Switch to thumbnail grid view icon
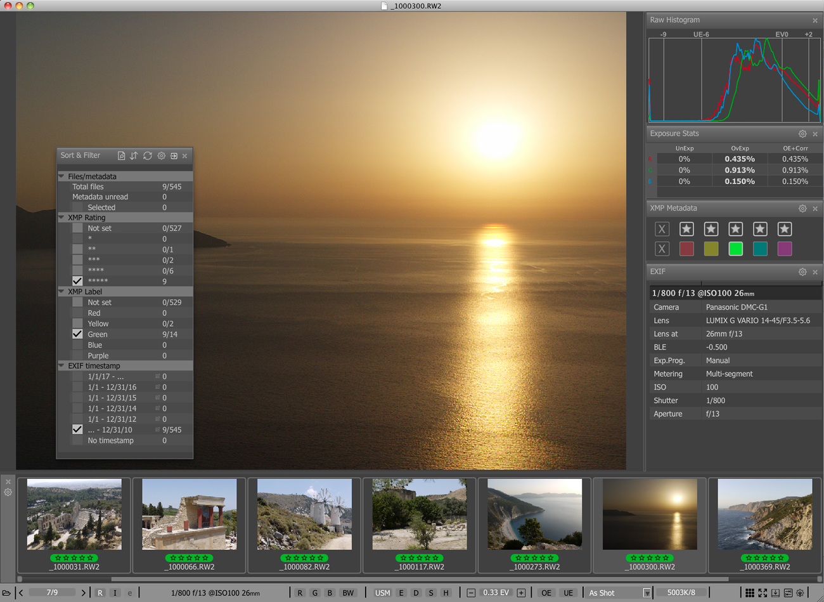 click(749, 592)
